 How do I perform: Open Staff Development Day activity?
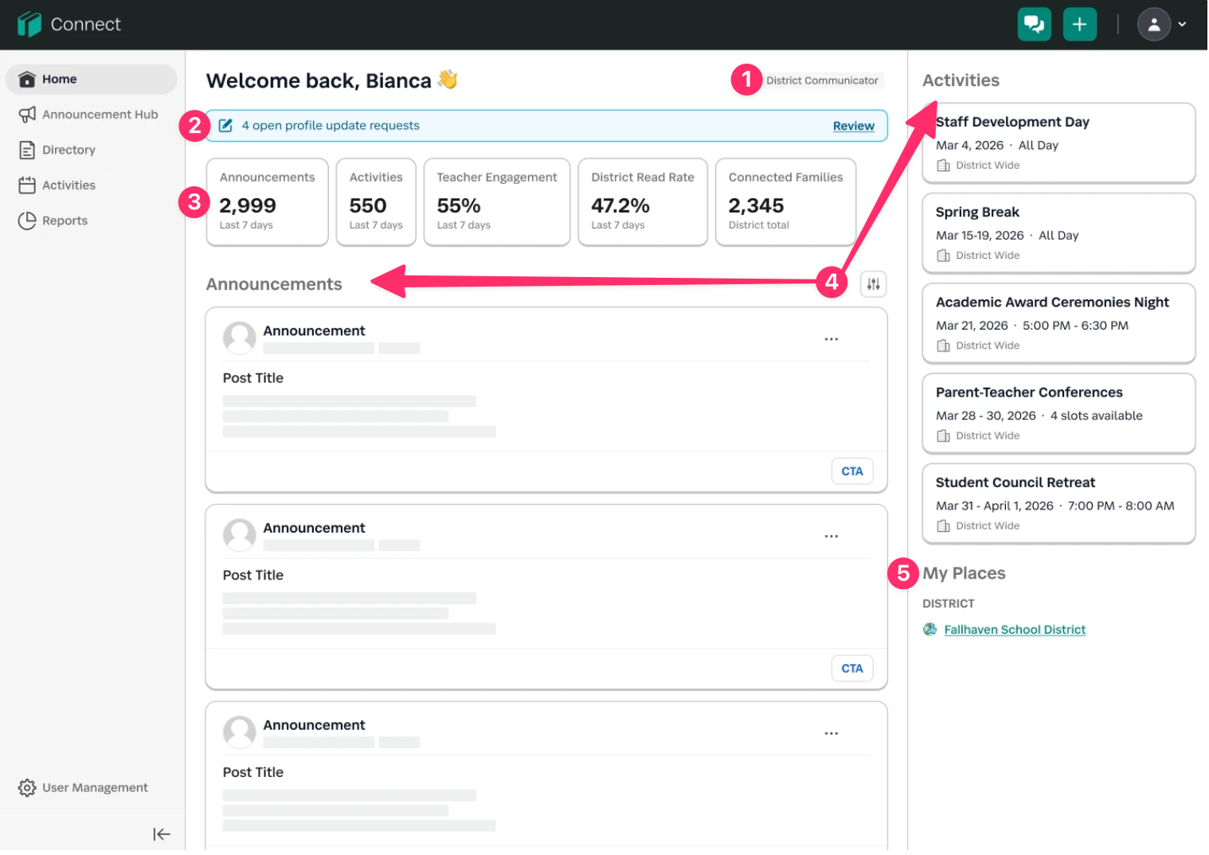click(x=1059, y=143)
